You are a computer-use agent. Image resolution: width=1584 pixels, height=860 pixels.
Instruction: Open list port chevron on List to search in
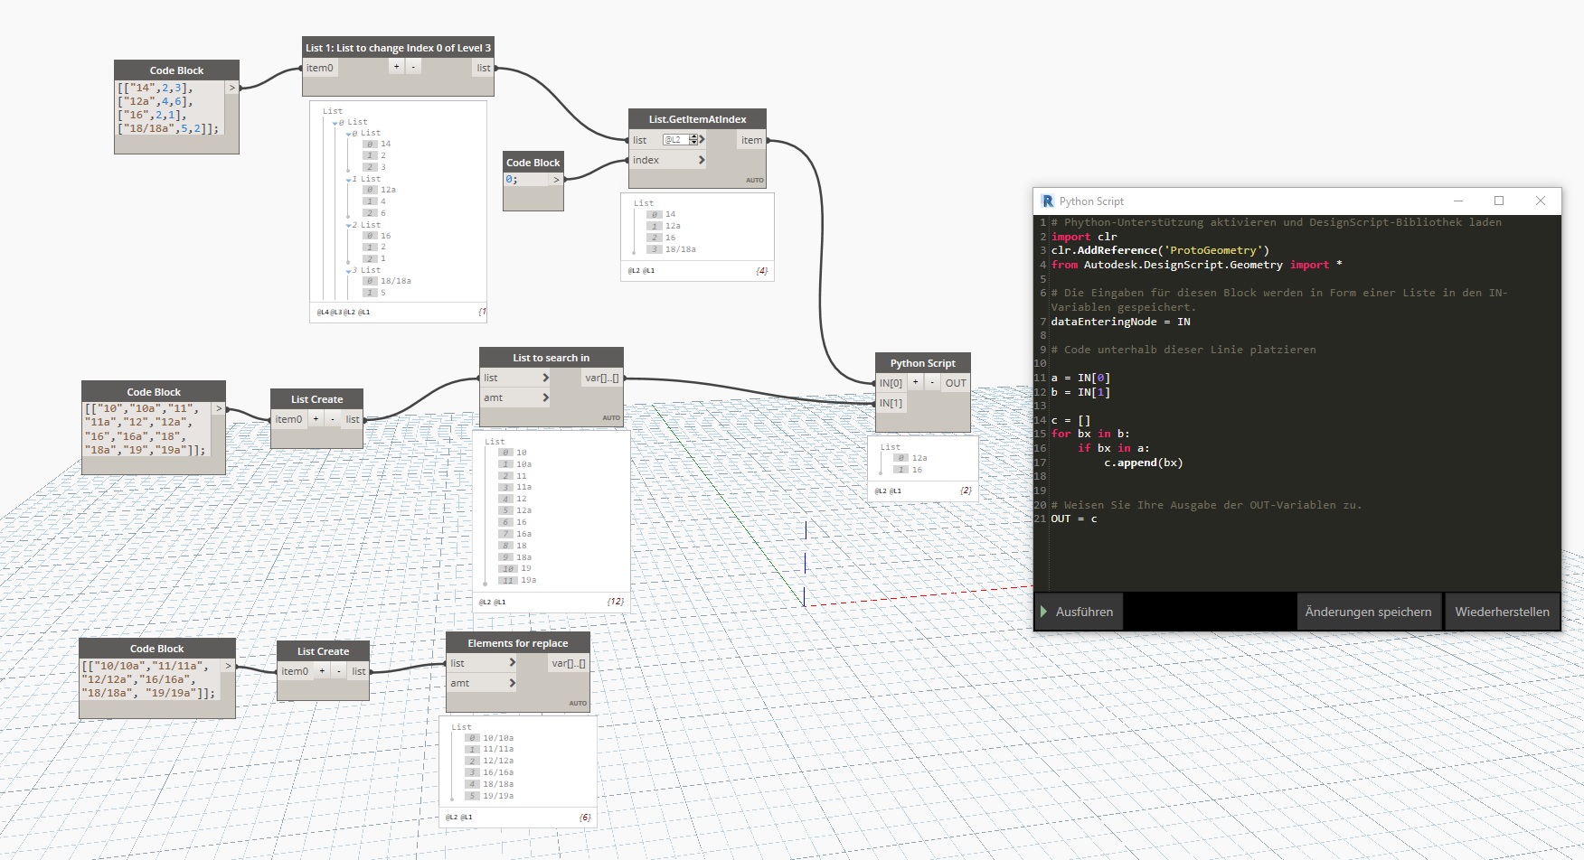tap(545, 378)
